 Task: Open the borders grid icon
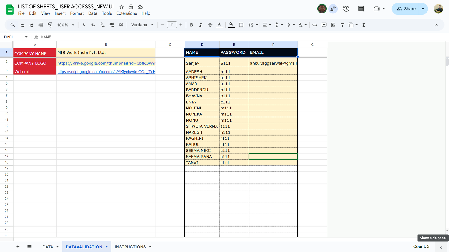click(241, 25)
